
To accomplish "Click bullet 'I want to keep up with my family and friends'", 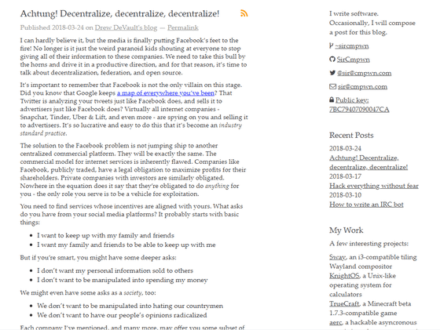I will click(x=105, y=235).
